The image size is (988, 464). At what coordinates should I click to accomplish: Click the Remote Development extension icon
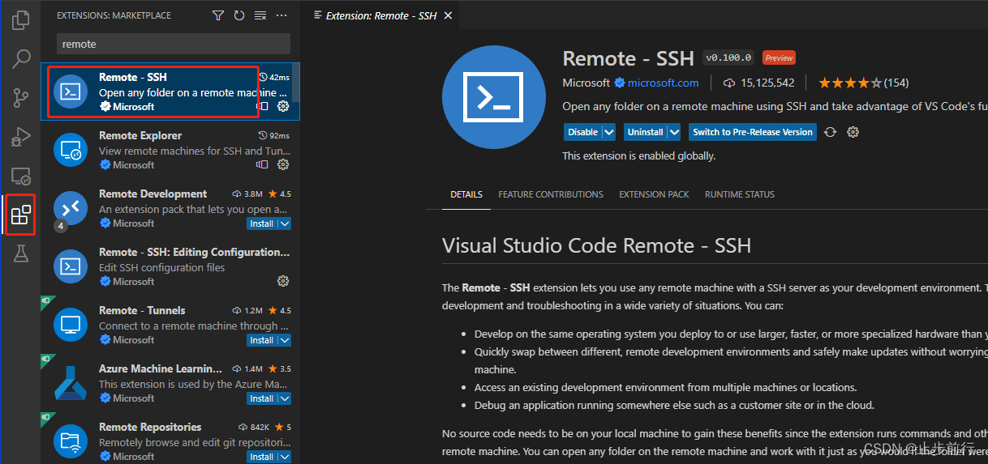tap(71, 208)
